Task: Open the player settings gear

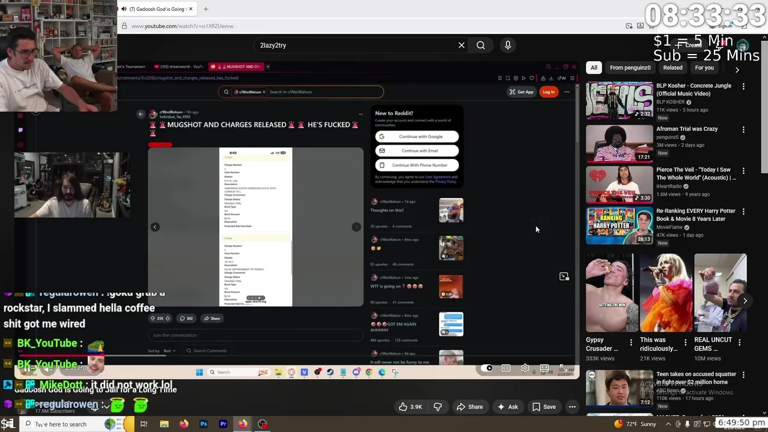Action: click(x=525, y=368)
